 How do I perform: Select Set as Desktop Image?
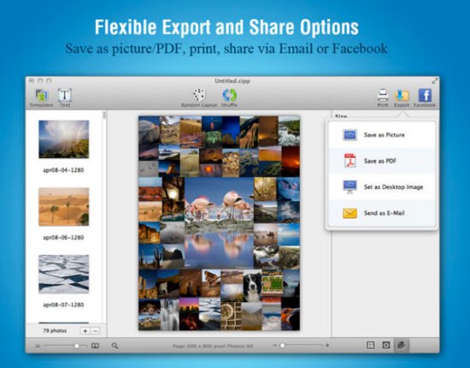click(x=382, y=187)
